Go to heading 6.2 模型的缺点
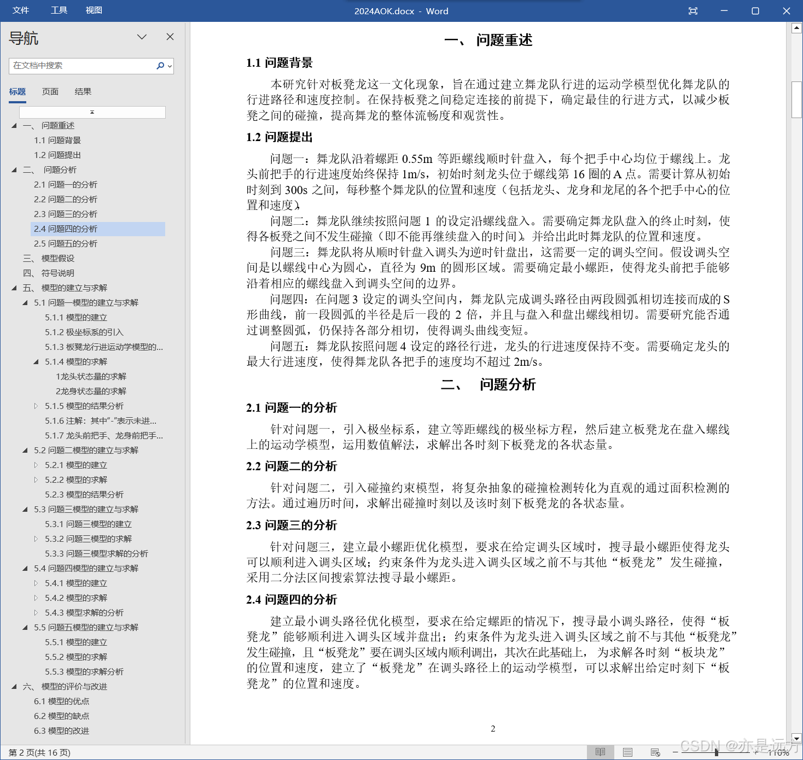 pos(61,716)
